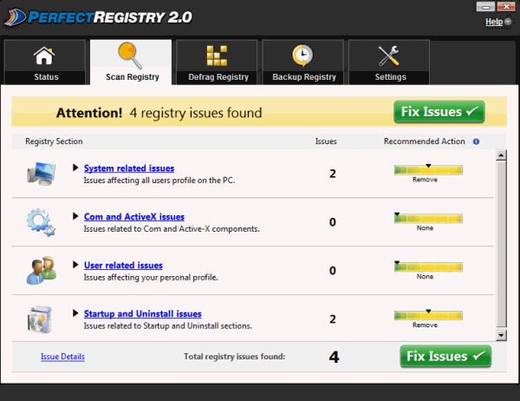Screen dimensions: 520x401
Task: Select the Scan Registry tab label
Action: [133, 77]
